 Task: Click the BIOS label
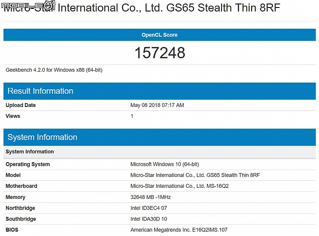point(12,230)
